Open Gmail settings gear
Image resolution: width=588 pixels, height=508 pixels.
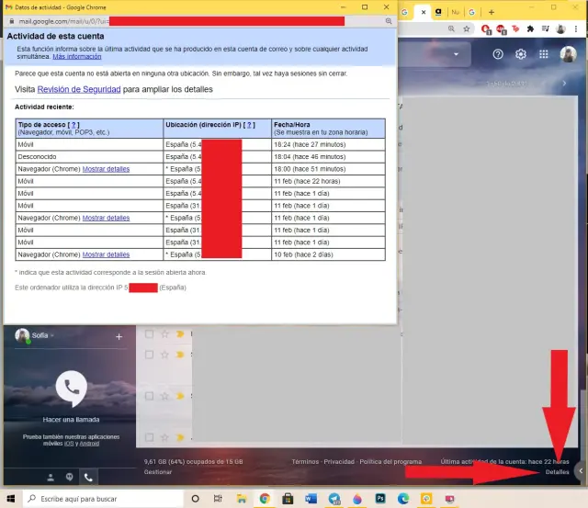coord(521,54)
